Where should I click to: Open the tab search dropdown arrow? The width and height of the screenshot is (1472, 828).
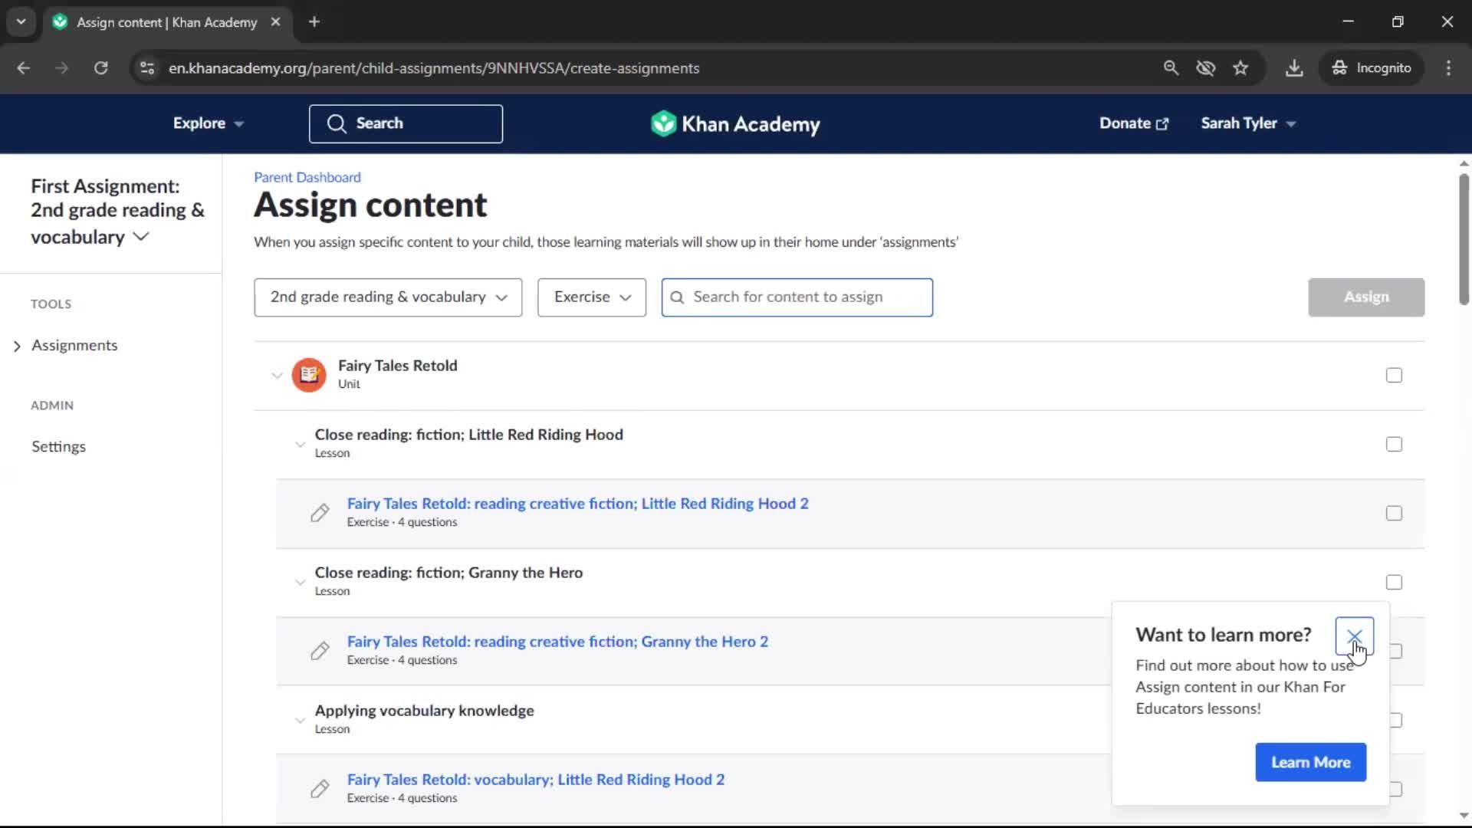pos(21,22)
